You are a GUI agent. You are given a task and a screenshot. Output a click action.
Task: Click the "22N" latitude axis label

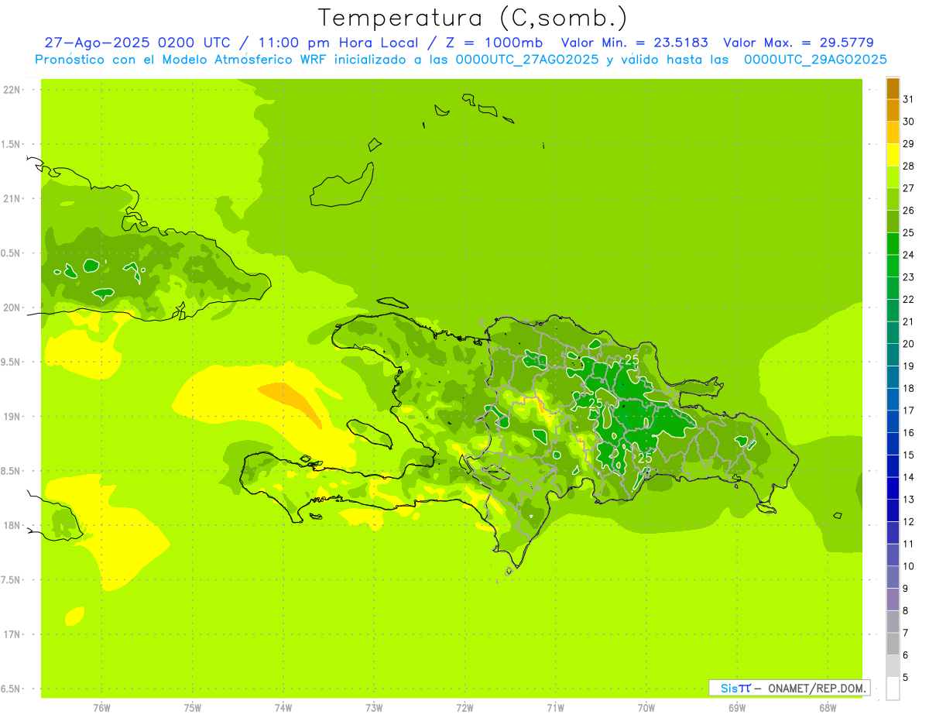(13, 90)
